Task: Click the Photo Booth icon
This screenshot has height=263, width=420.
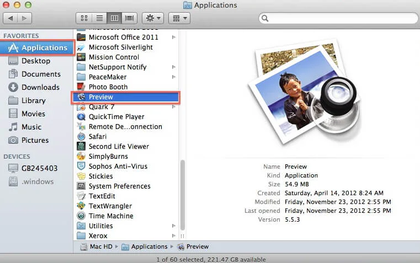Action: point(81,87)
